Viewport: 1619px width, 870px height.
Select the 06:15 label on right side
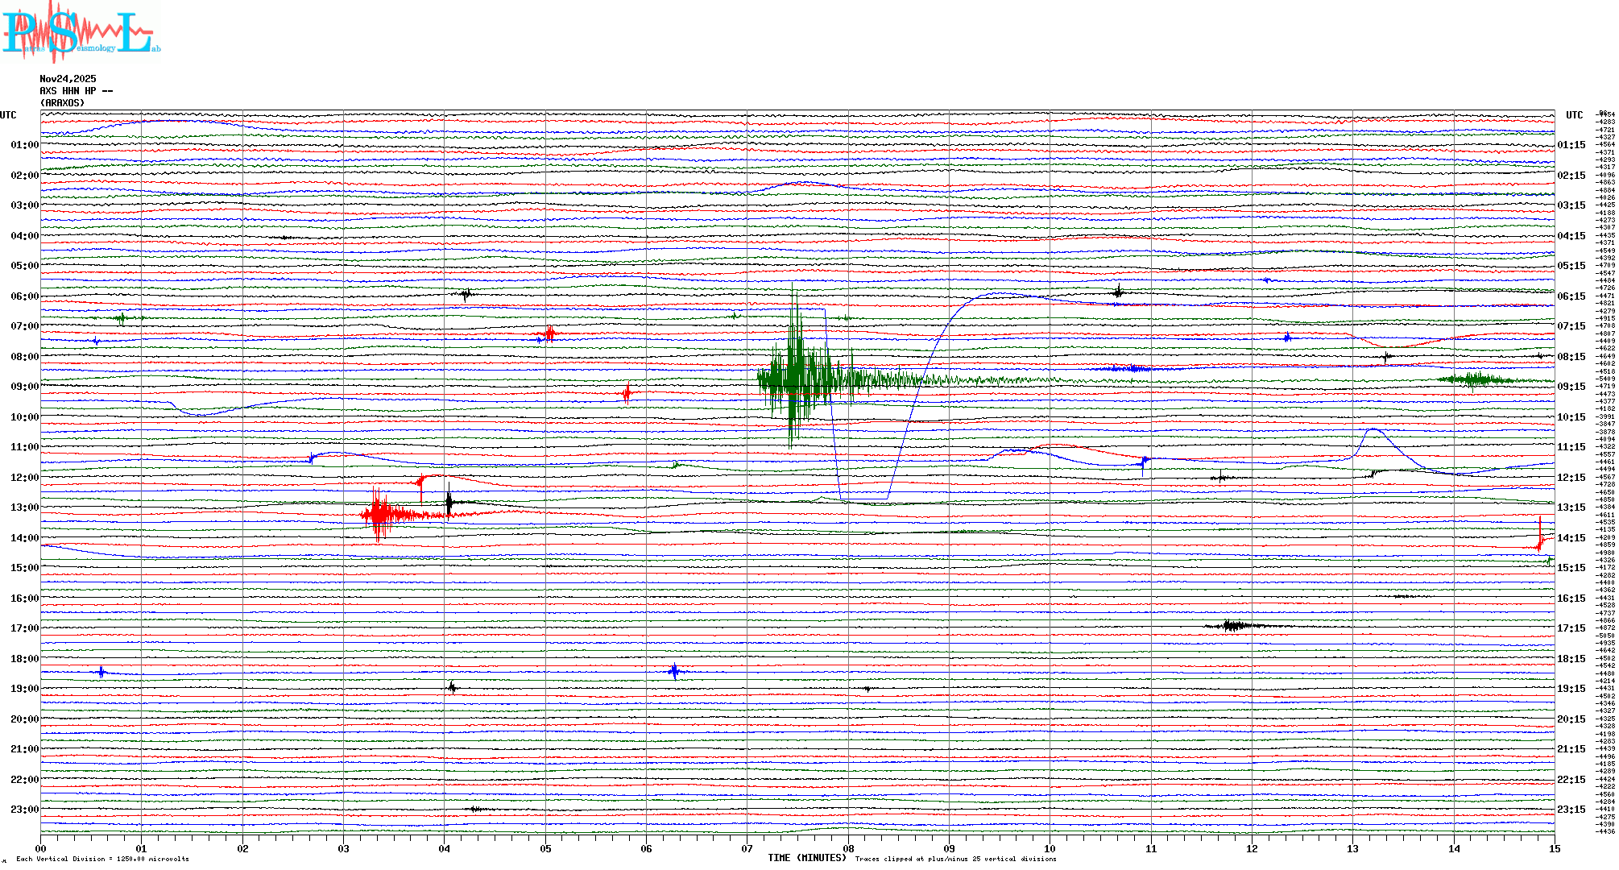[x=1571, y=296]
